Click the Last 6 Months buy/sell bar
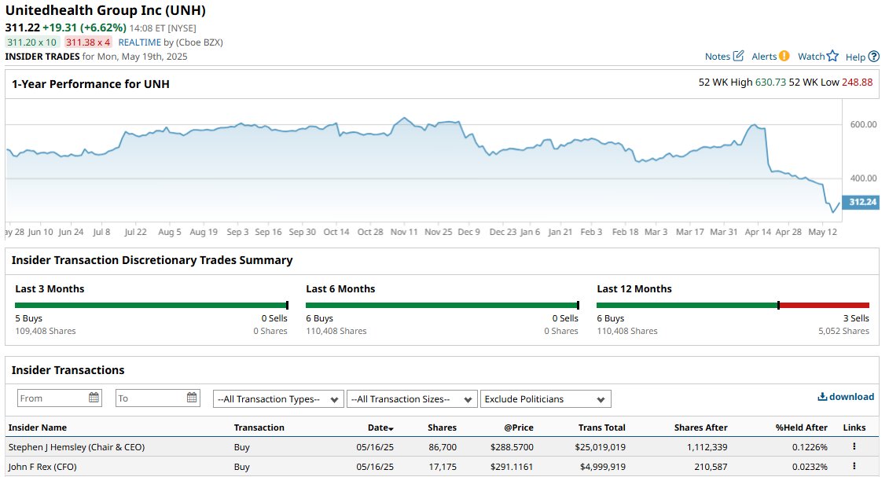The width and height of the screenshot is (889, 477). (443, 306)
